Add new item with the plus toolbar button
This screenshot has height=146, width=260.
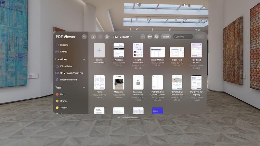pos(143,37)
